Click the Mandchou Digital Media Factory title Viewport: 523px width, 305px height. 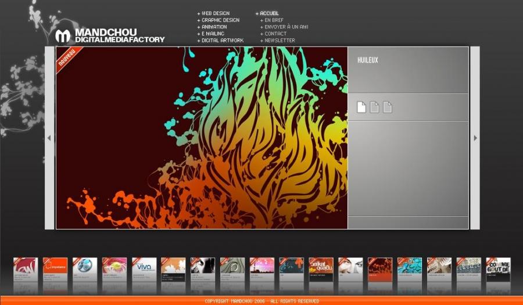tap(120, 35)
